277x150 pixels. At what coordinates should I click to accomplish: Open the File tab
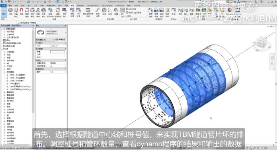click(x=3, y=6)
